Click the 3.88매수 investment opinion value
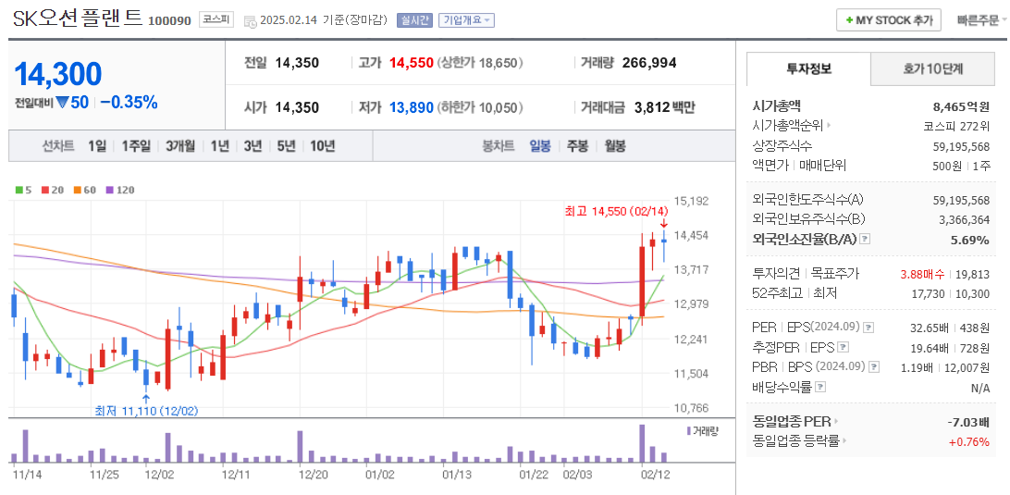 [922, 274]
